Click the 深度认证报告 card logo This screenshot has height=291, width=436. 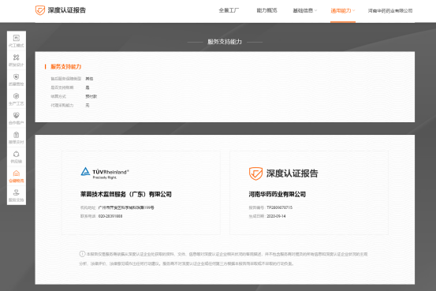[283, 173]
